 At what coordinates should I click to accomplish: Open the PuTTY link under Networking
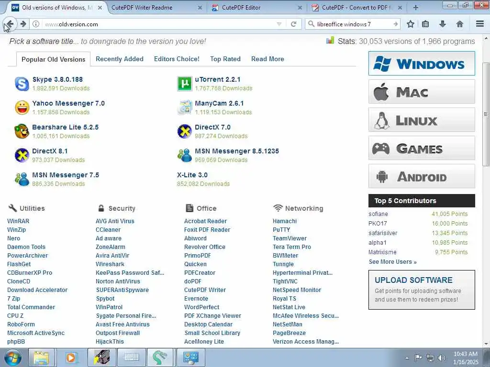tap(281, 230)
